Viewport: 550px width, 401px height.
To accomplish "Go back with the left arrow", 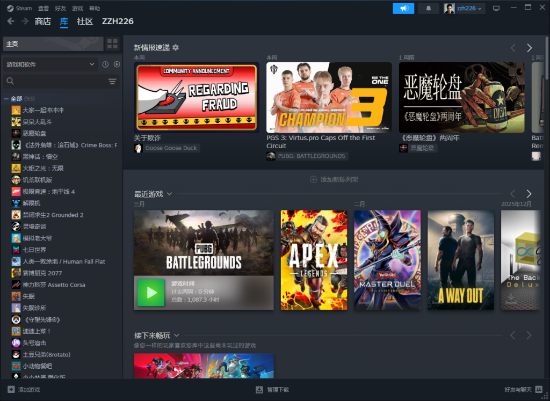I will (11, 21).
